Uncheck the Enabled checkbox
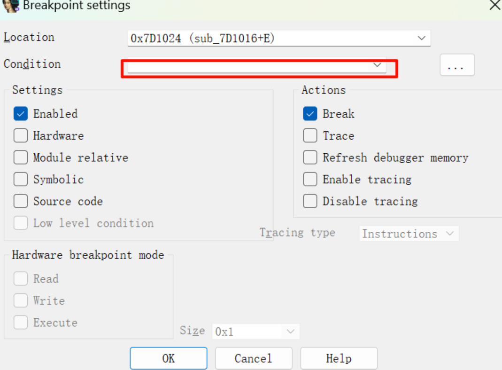Image resolution: width=502 pixels, height=370 pixels. [x=21, y=114]
